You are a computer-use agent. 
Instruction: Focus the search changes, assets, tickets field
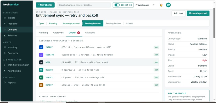coord(84,5)
